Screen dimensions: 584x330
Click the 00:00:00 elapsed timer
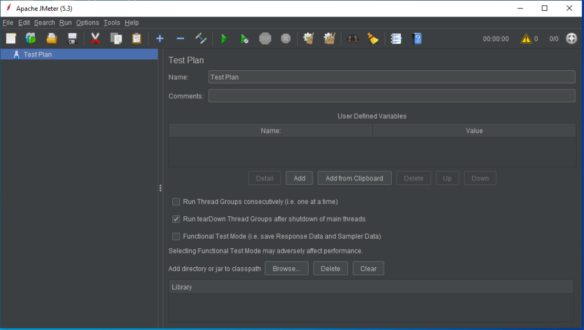496,39
